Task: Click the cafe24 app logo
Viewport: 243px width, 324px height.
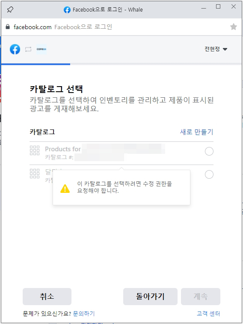Action: click(41, 49)
